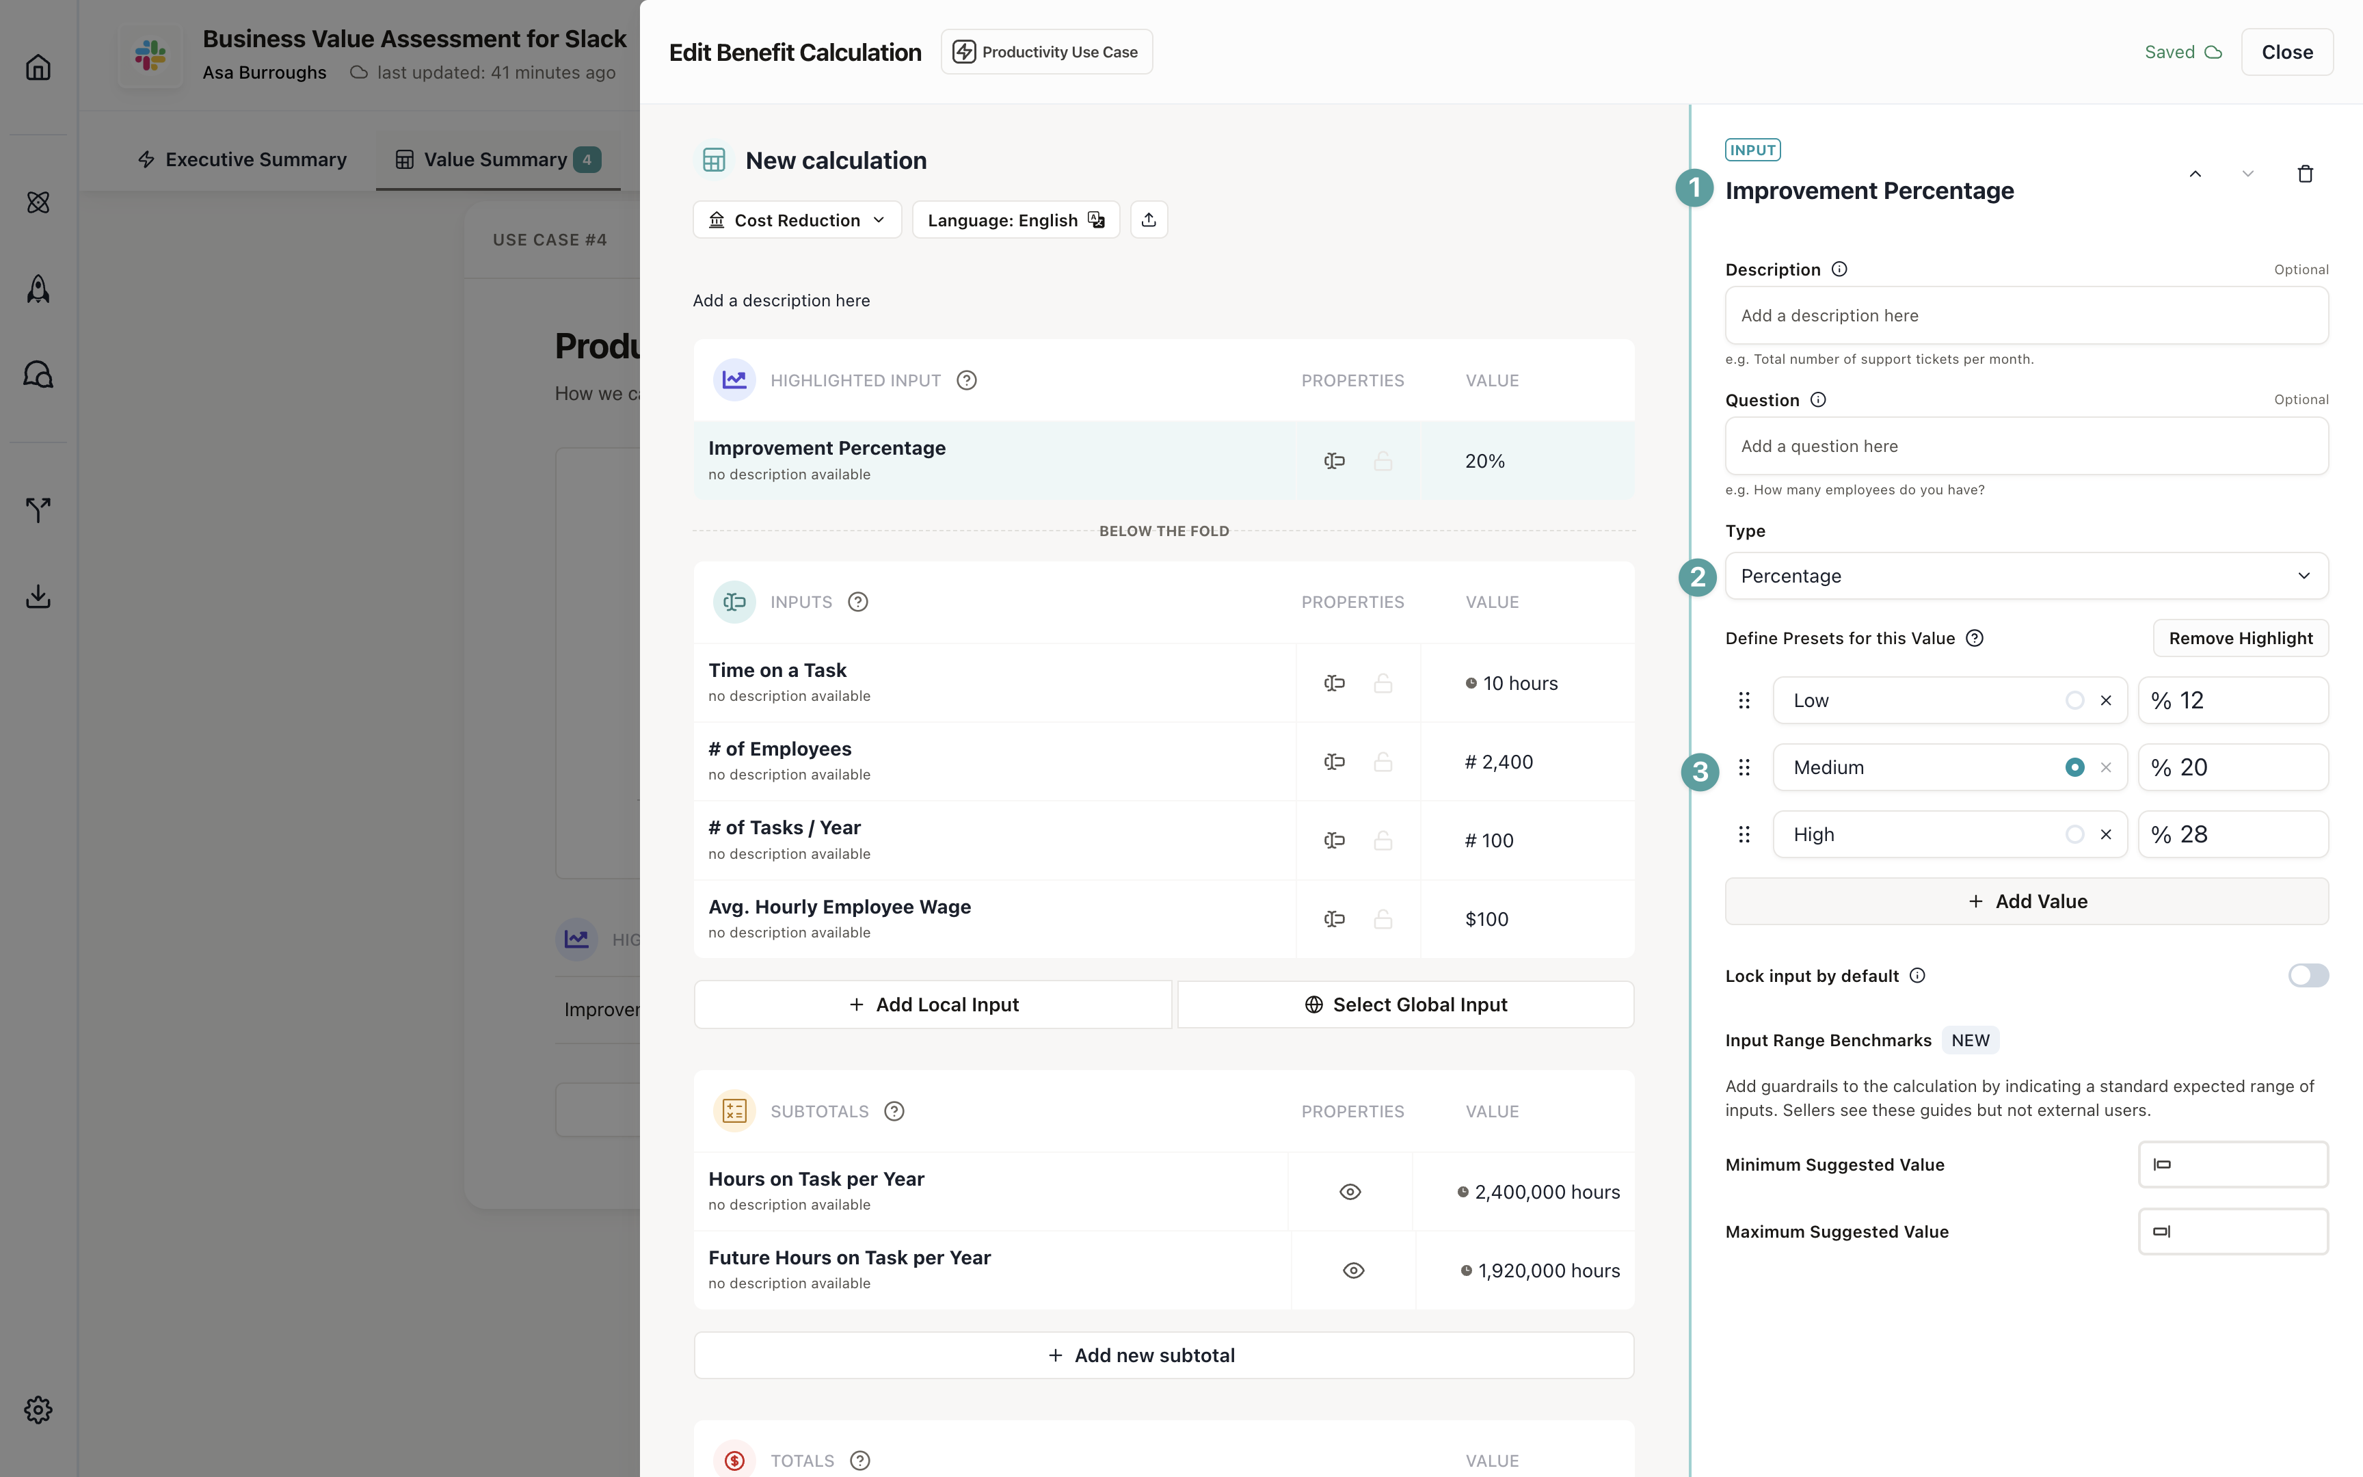This screenshot has height=1477, width=2363.
Task: Click the Minimum Suggested Value field
Action: point(2232,1165)
